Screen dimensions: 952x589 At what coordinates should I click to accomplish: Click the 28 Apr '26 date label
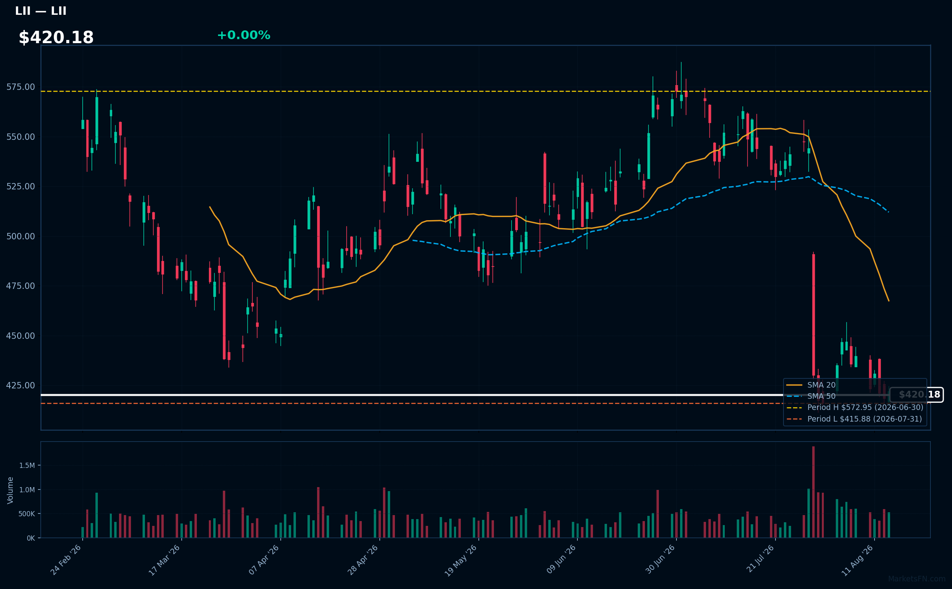pyautogui.click(x=363, y=560)
